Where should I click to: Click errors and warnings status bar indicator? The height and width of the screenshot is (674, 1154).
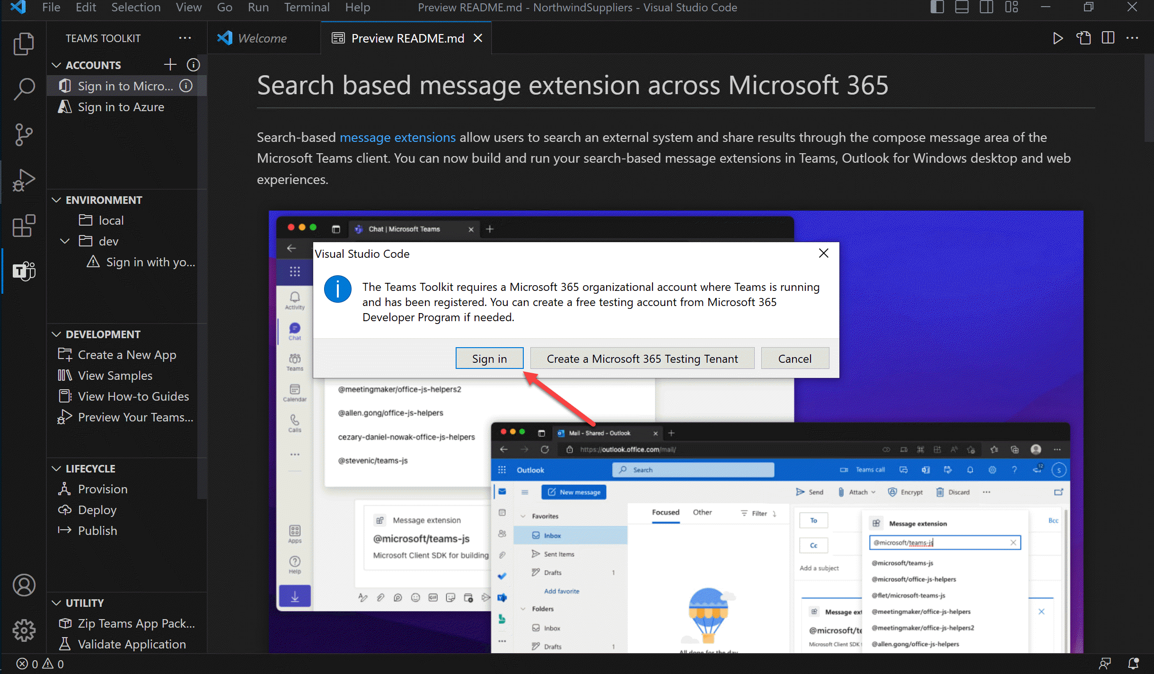click(40, 664)
